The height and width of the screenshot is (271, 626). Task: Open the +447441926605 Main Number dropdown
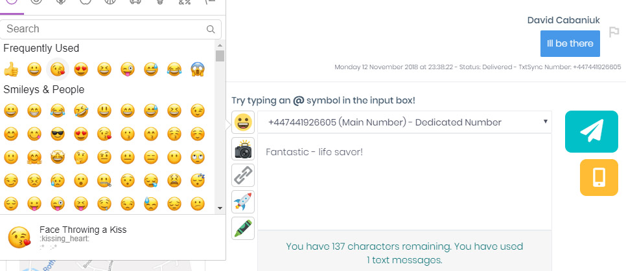pos(404,122)
